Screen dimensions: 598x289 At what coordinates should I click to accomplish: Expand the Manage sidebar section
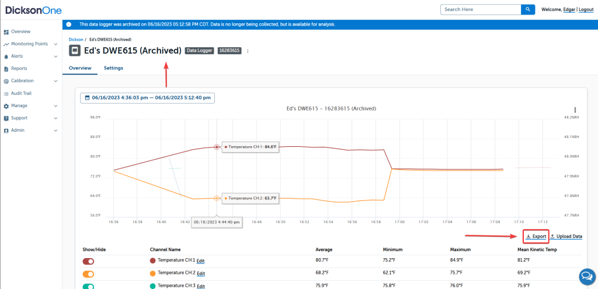click(x=55, y=106)
